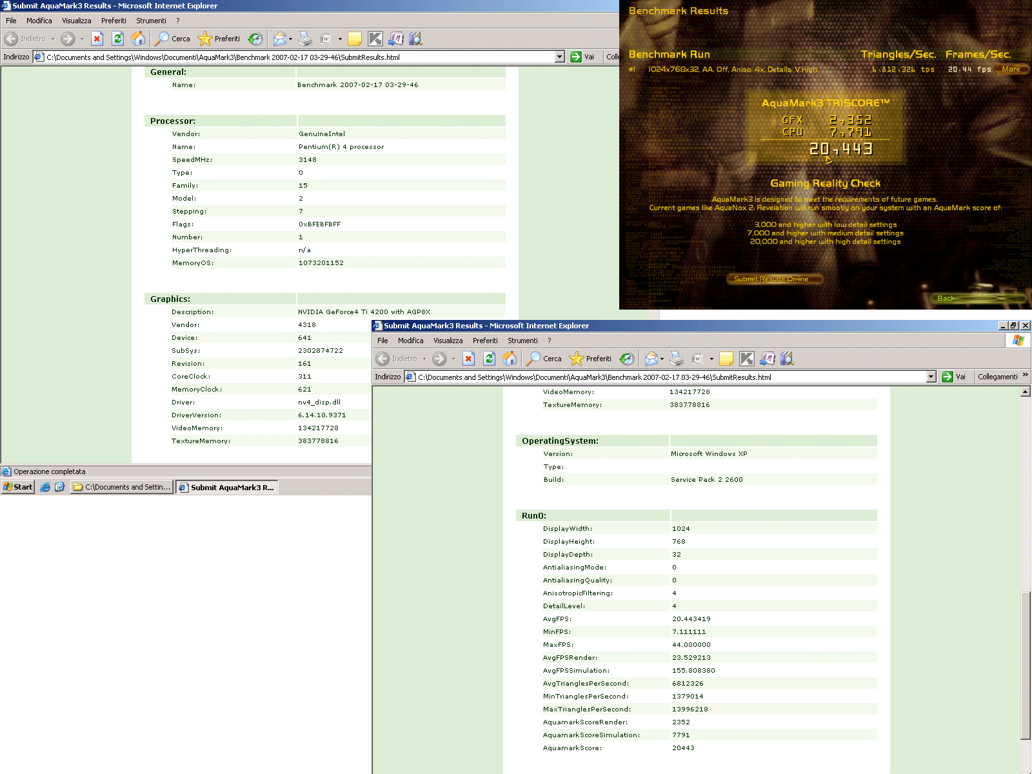The height and width of the screenshot is (774, 1032).
Task: Expand address bar dropdown in front Explorer window
Action: [x=931, y=377]
